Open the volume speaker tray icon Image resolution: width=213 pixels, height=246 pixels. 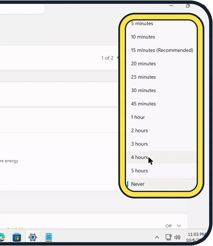point(177,237)
